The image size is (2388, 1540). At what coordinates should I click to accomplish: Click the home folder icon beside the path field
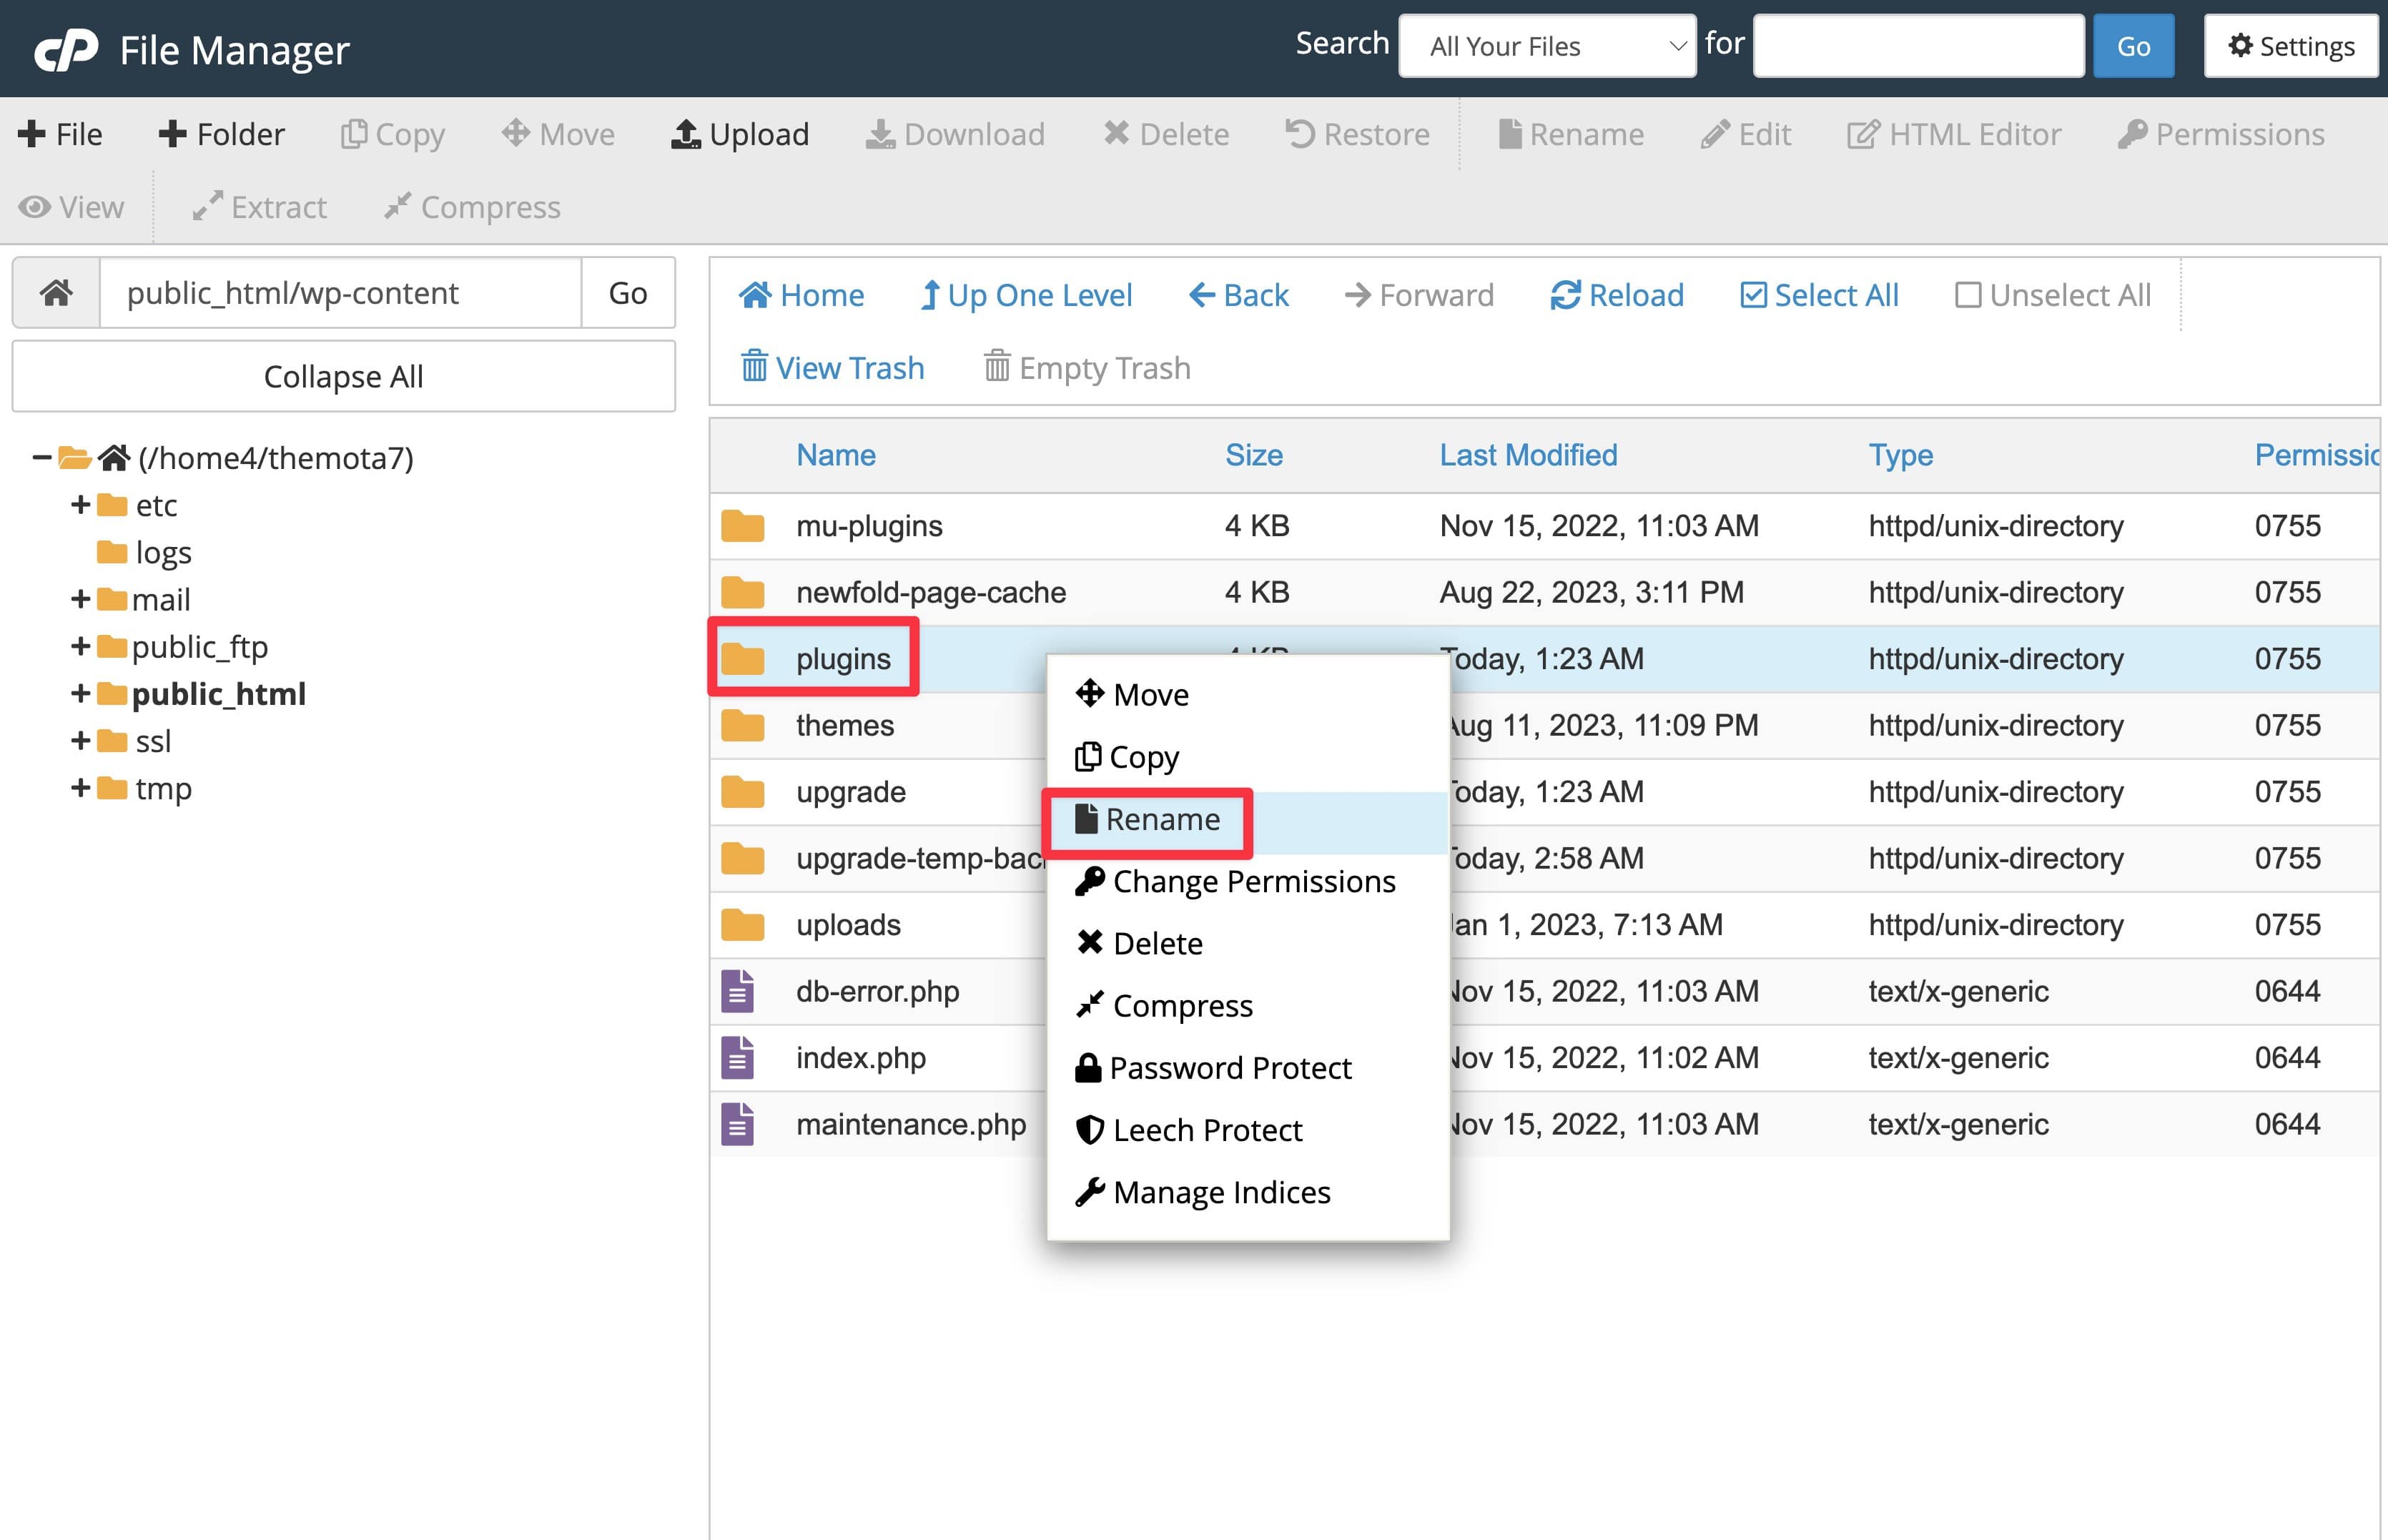point(56,292)
